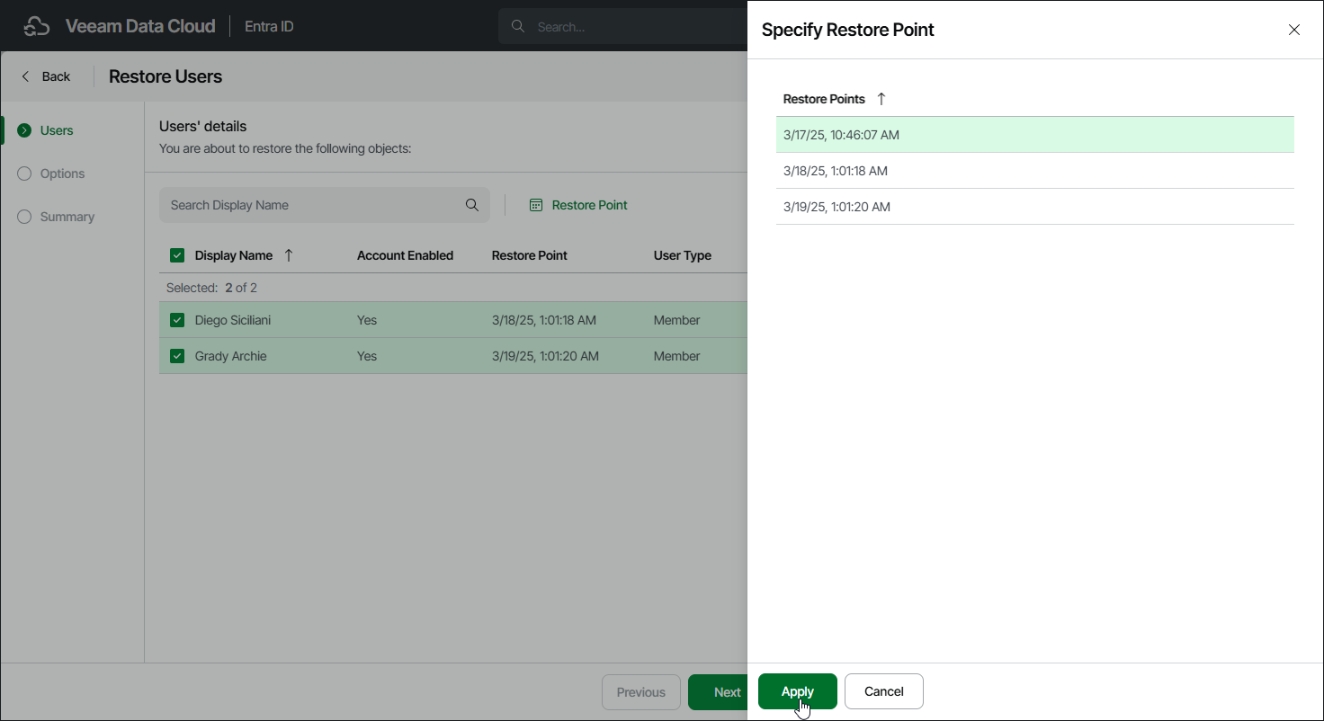Click the Users step icon in sidebar
This screenshot has height=721, width=1324.
(24, 130)
